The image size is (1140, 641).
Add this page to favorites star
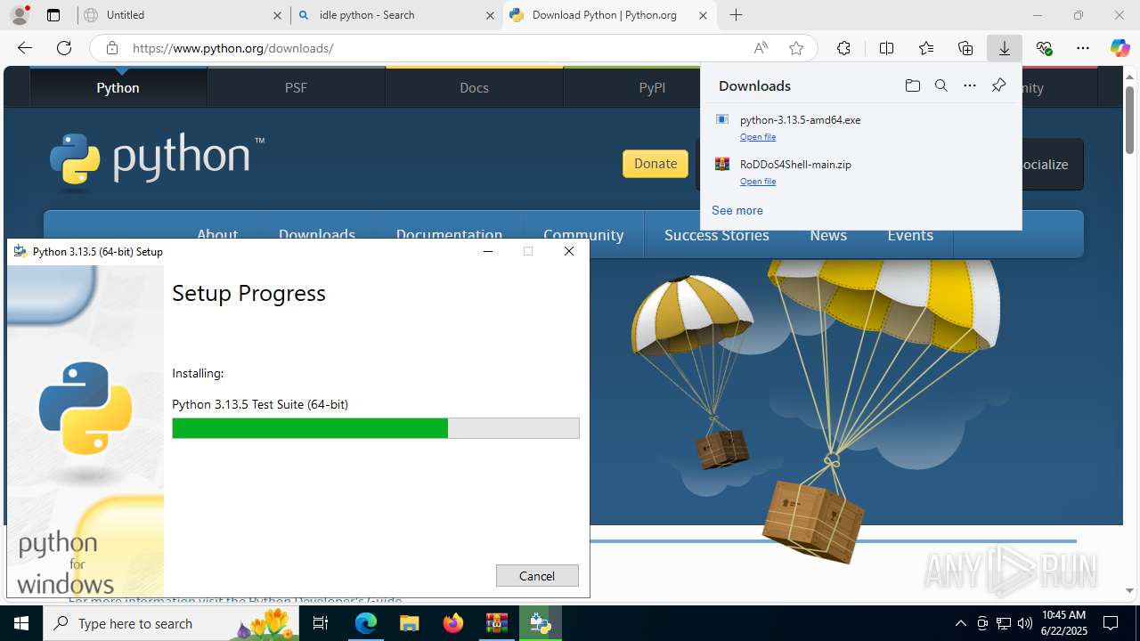coord(796,48)
